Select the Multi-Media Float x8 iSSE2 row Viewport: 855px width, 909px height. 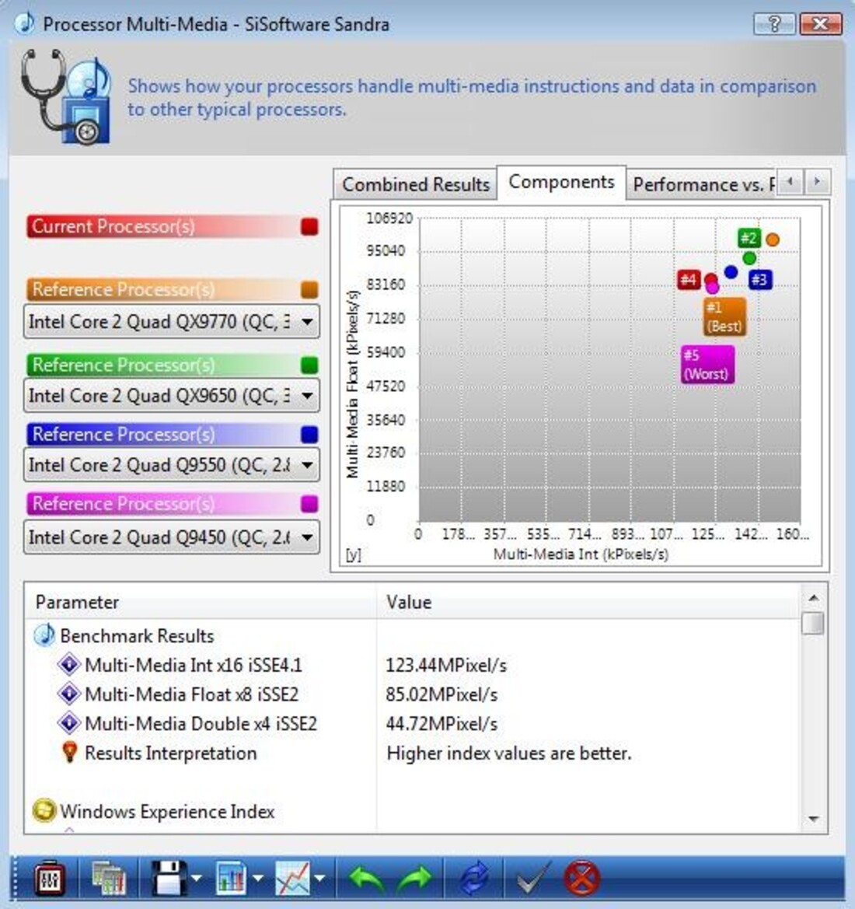(x=411, y=694)
